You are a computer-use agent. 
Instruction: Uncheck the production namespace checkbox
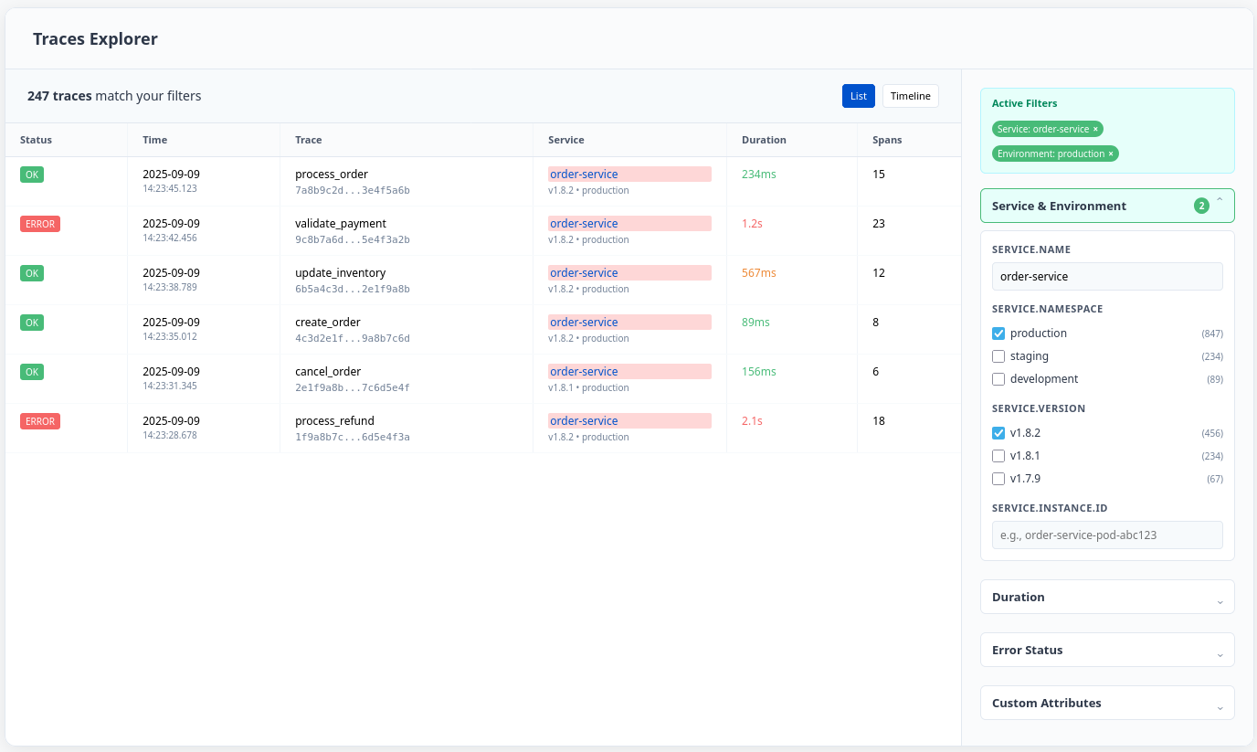[998, 334]
